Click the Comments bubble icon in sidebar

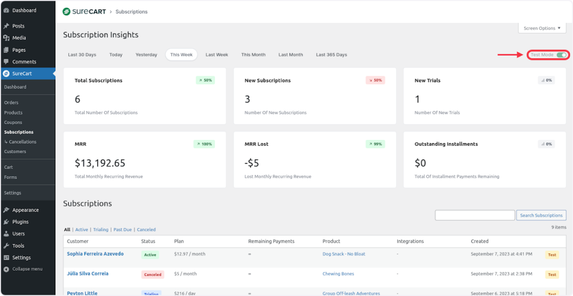pos(6,62)
